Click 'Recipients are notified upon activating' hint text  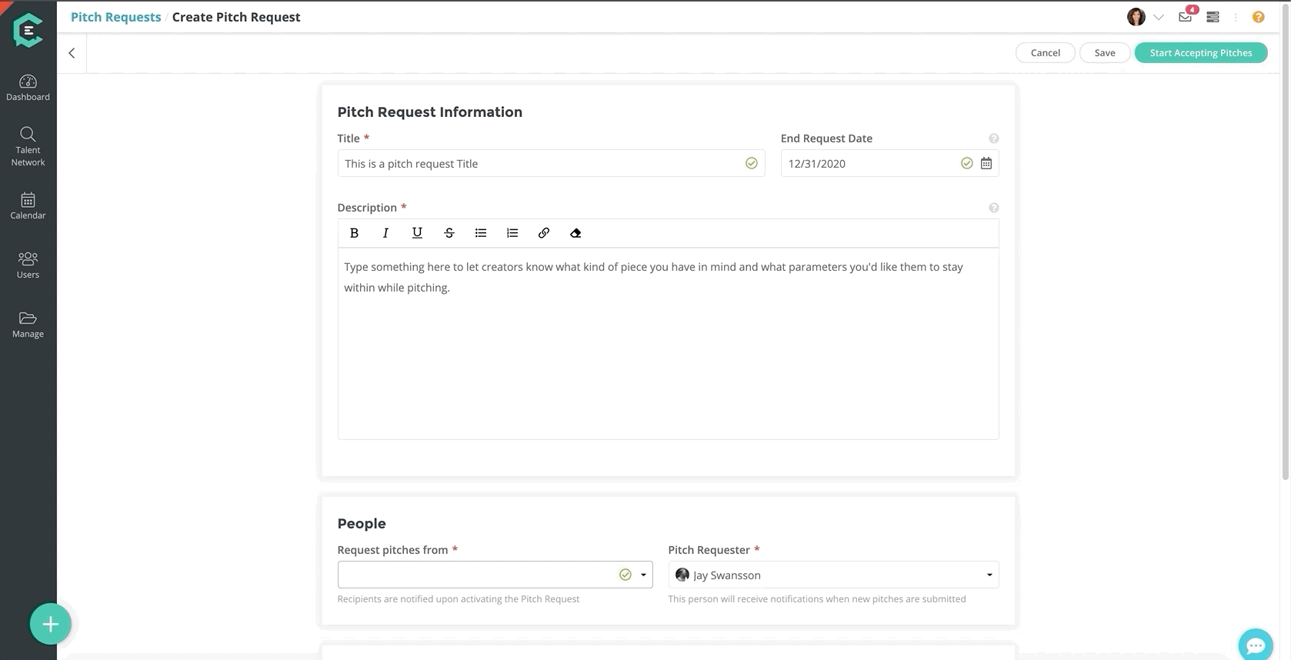click(459, 599)
